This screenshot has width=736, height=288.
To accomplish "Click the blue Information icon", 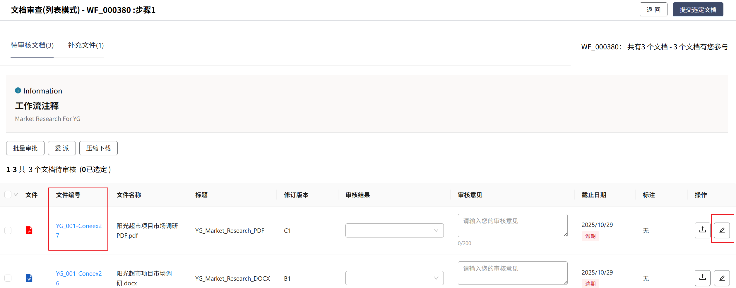I will tap(18, 91).
